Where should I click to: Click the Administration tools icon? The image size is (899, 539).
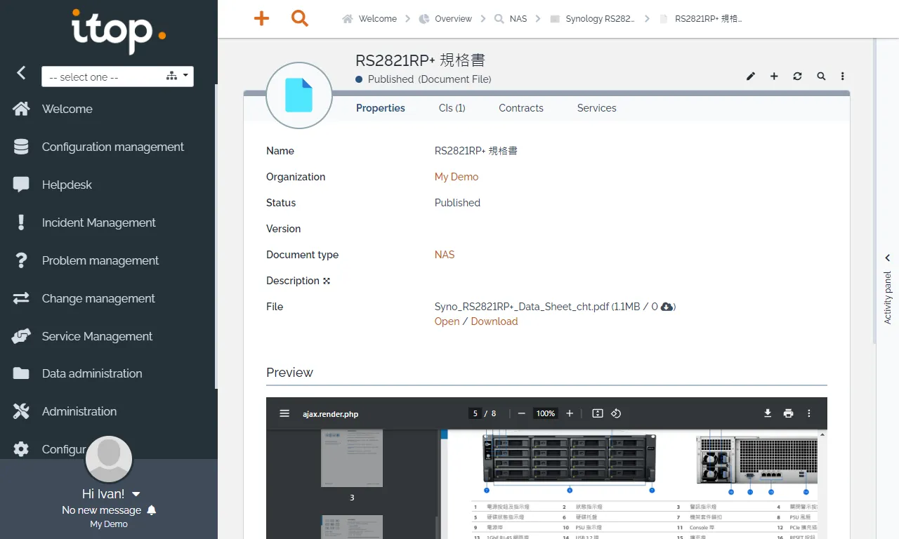pyautogui.click(x=21, y=411)
